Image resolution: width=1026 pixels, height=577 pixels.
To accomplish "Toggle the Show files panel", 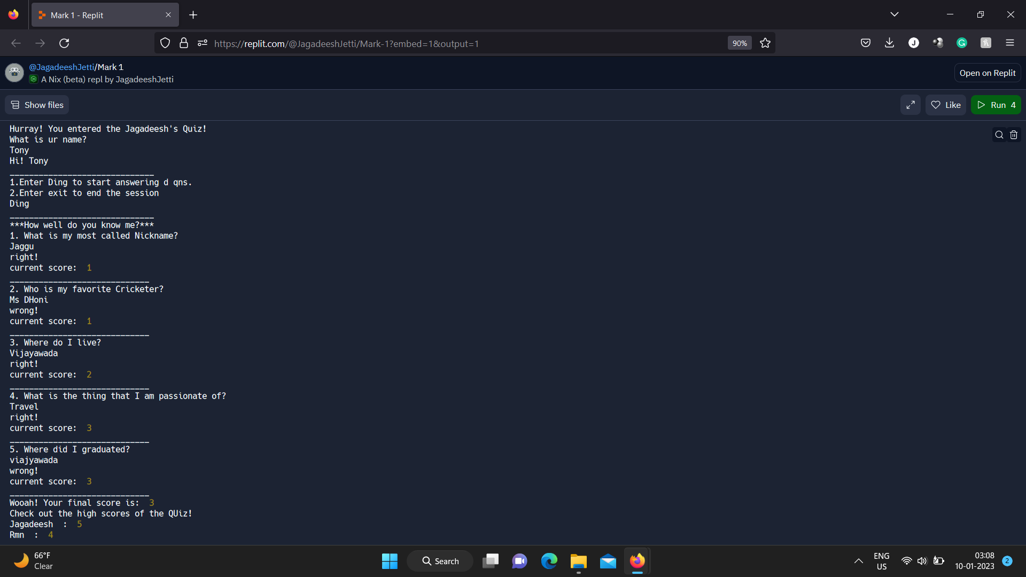I will (x=37, y=105).
